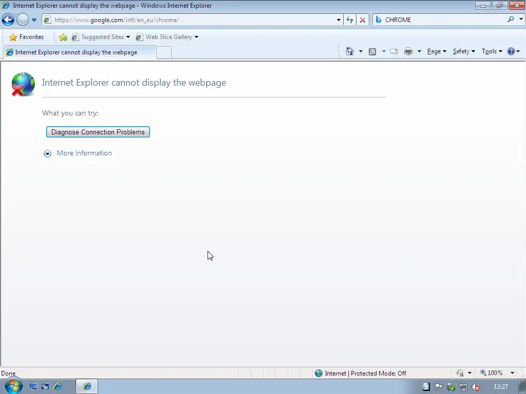
Task: Open the Safety menu
Action: [x=464, y=51]
